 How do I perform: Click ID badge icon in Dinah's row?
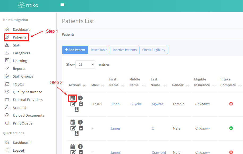[76, 109]
